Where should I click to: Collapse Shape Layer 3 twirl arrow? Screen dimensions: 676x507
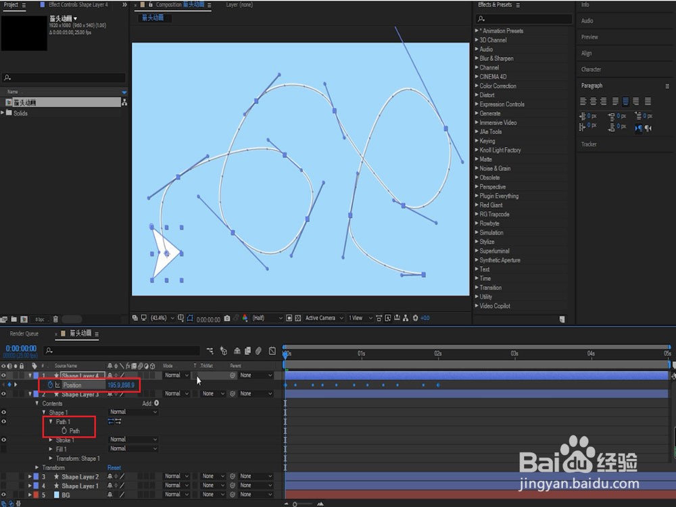coord(30,394)
